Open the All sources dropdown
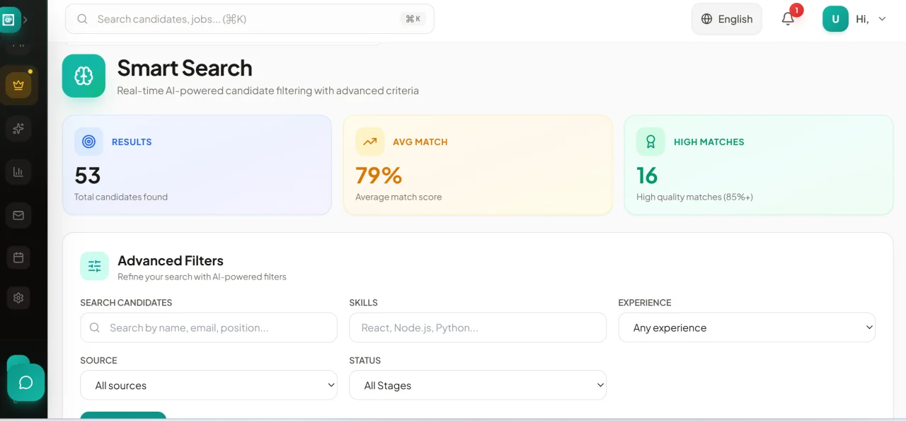Viewport: 906px width, 421px height. (x=209, y=386)
